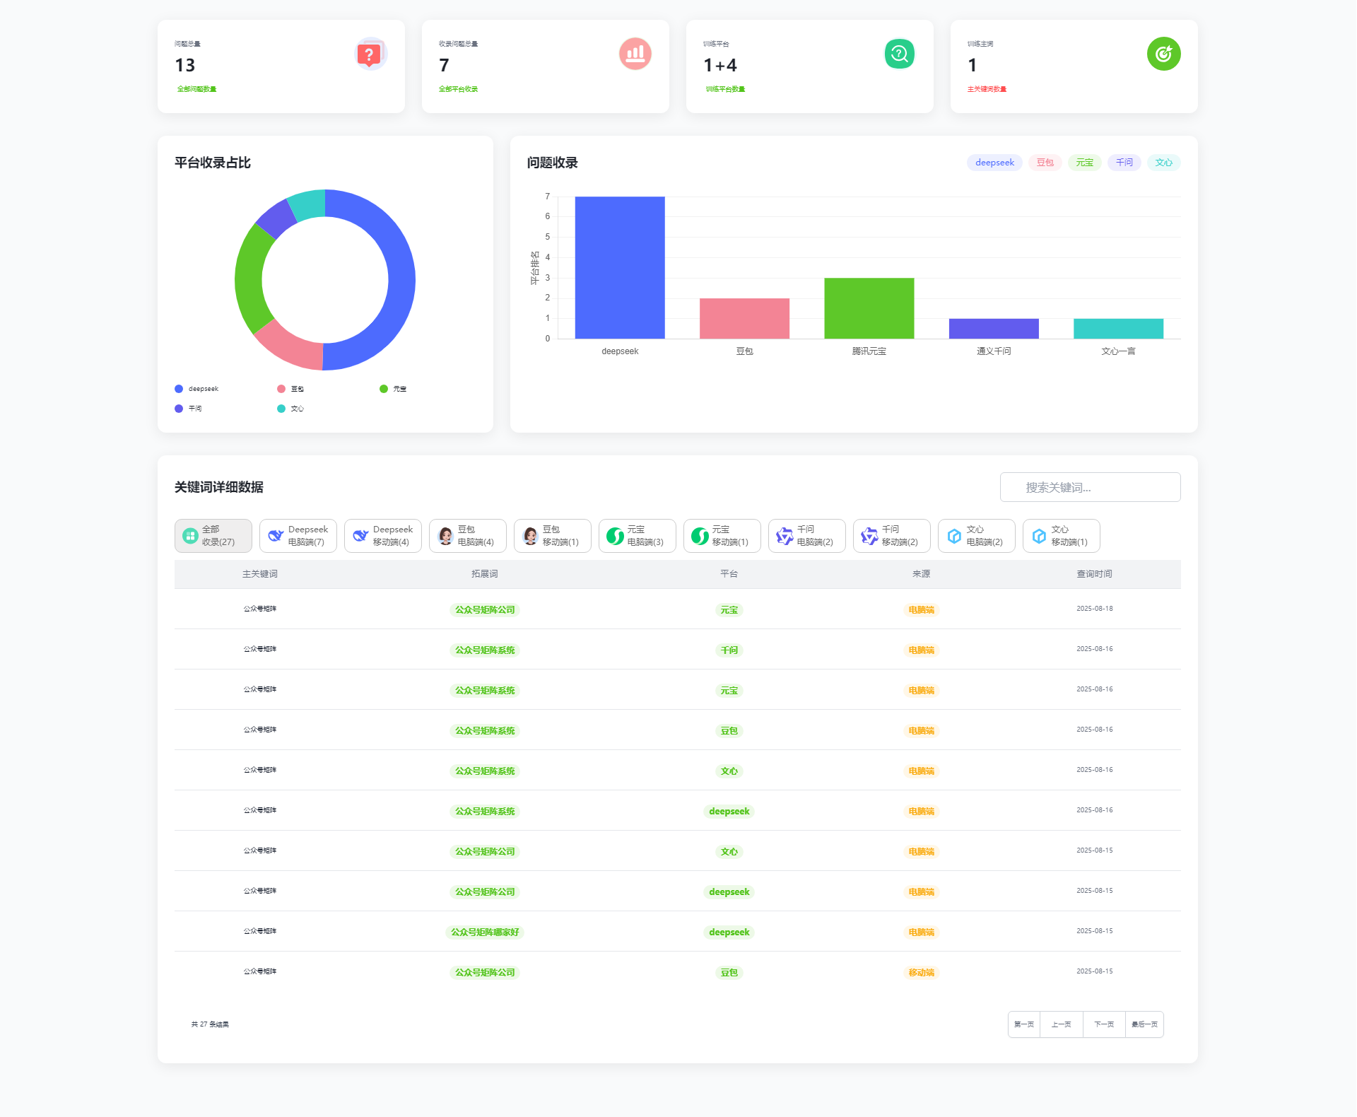Viewport: 1357px width, 1117px height.
Task: Go to 最后一页 in pagination
Action: click(x=1144, y=1024)
